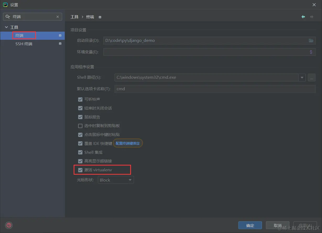This screenshot has height=233, width=322.
Task: Open the help question mark icon
Action: 9,225
